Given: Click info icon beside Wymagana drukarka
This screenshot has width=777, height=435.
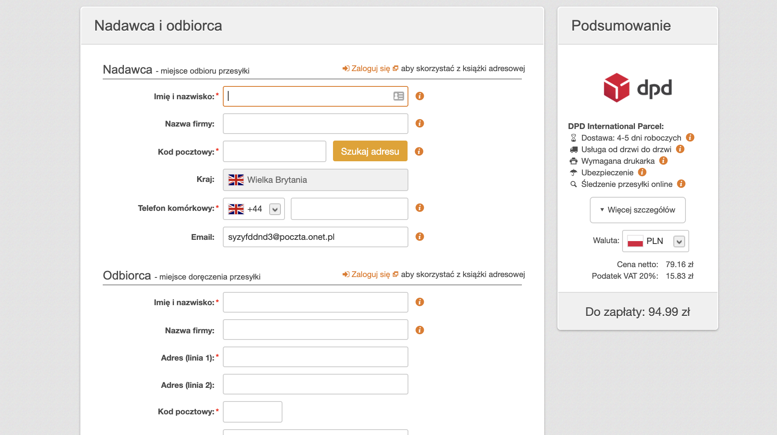Looking at the screenshot, I should [664, 160].
